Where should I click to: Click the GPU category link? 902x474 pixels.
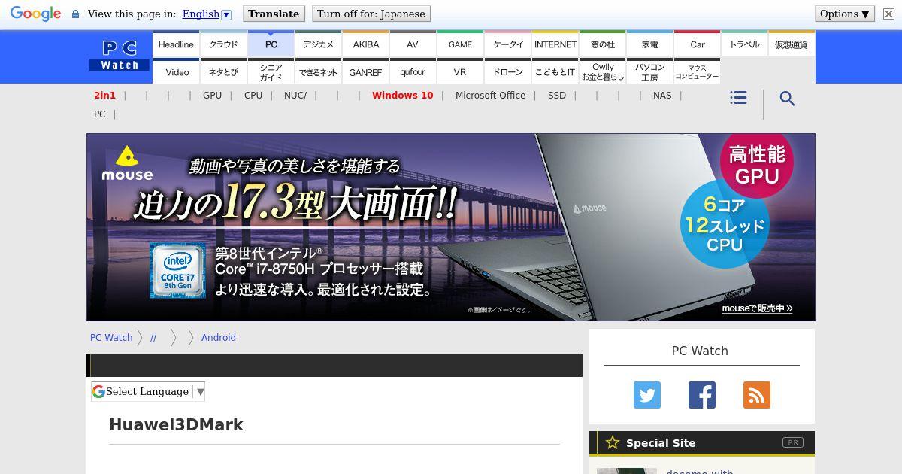coord(212,96)
